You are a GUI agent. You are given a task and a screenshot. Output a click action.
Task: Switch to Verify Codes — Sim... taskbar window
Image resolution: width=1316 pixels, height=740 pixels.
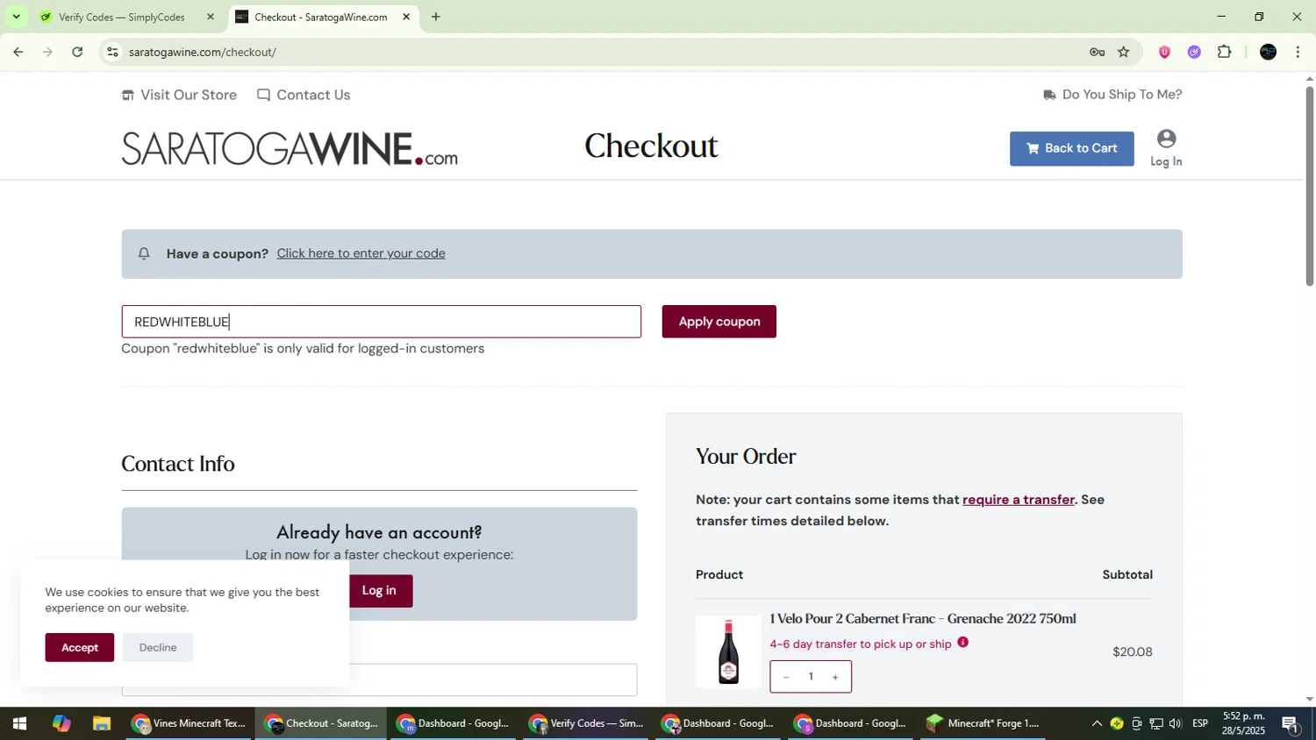(586, 723)
